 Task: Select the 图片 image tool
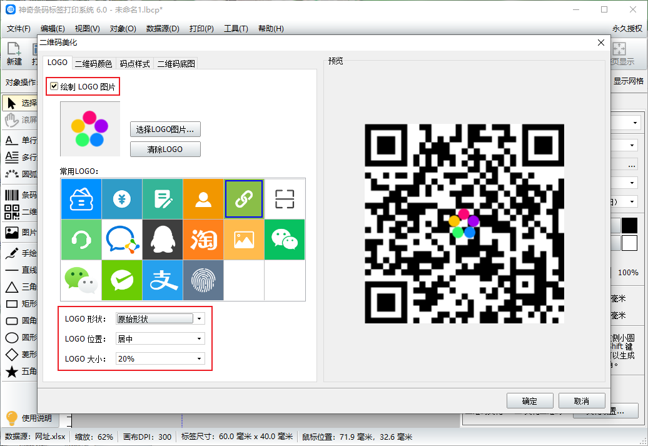coord(21,232)
